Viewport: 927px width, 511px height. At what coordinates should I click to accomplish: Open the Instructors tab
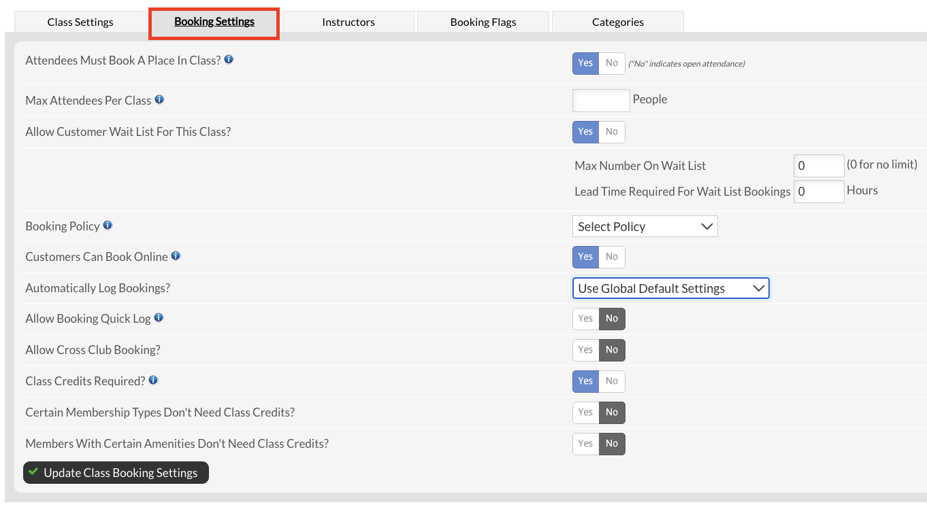tap(348, 22)
